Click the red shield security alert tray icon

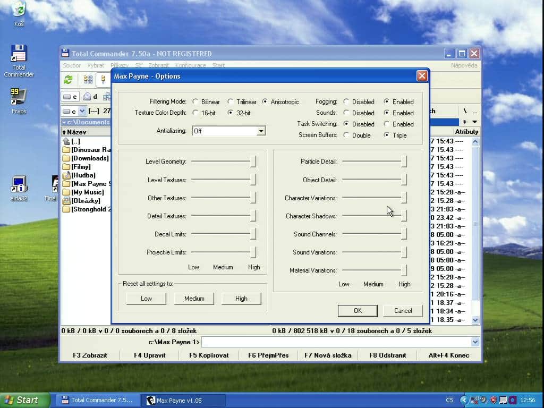click(494, 400)
